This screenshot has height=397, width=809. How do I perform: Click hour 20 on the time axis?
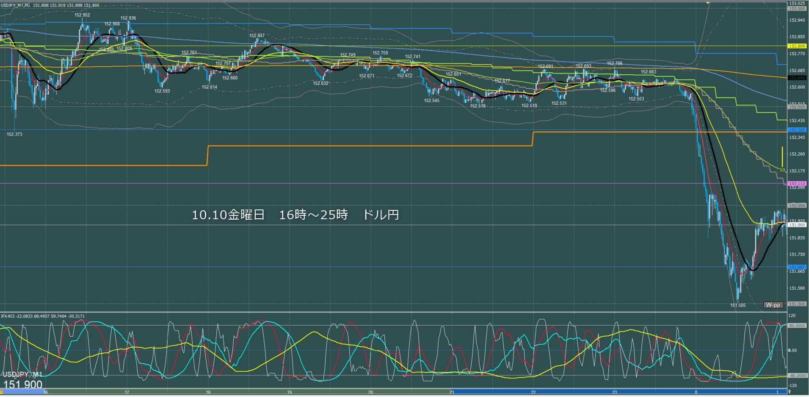coord(370,392)
